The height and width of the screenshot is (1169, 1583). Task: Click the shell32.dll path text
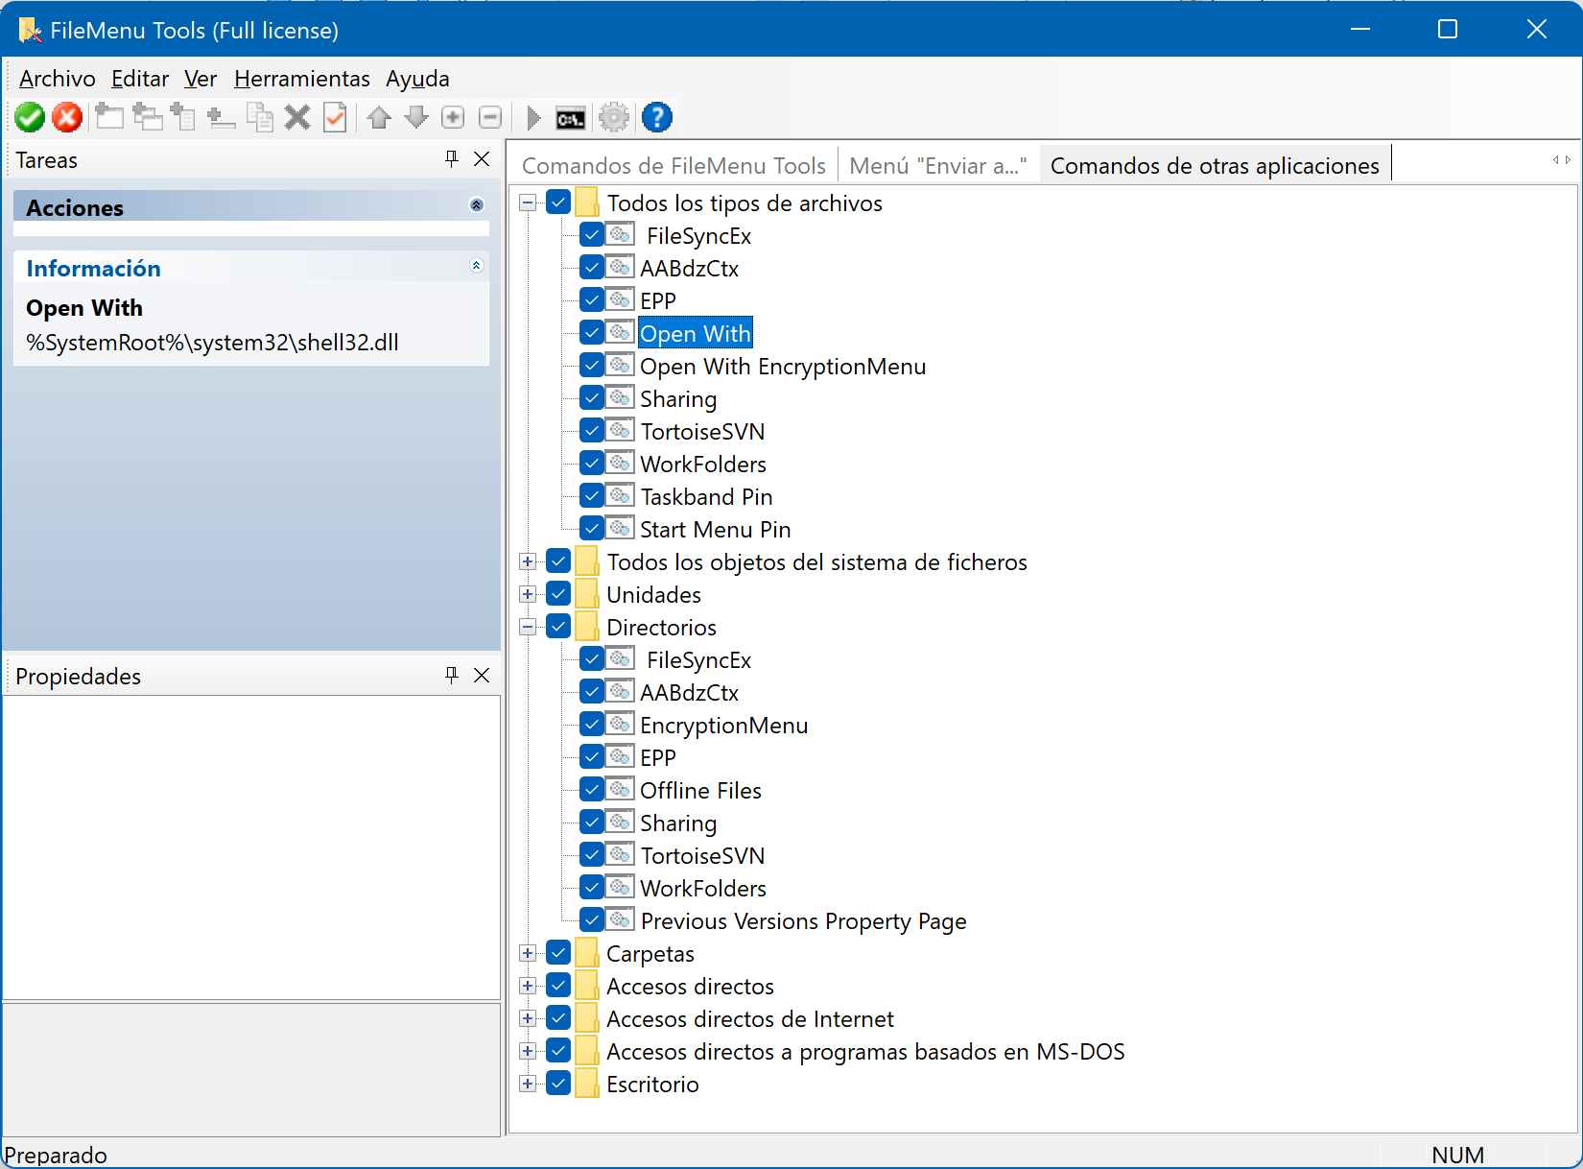pos(212,343)
